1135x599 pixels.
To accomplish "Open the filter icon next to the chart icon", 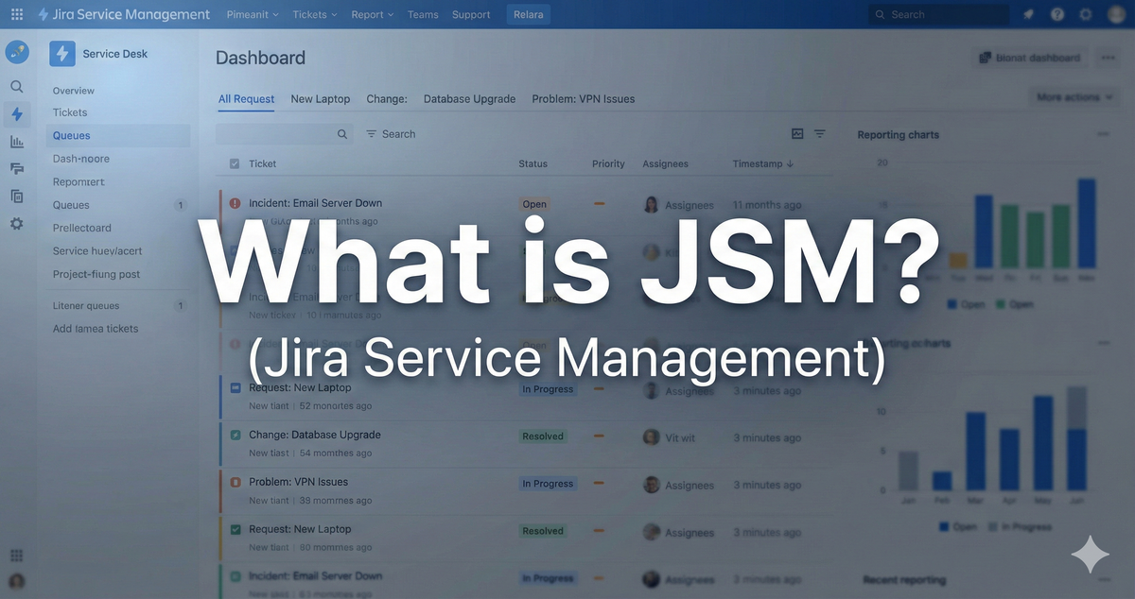I will pyautogui.click(x=819, y=133).
